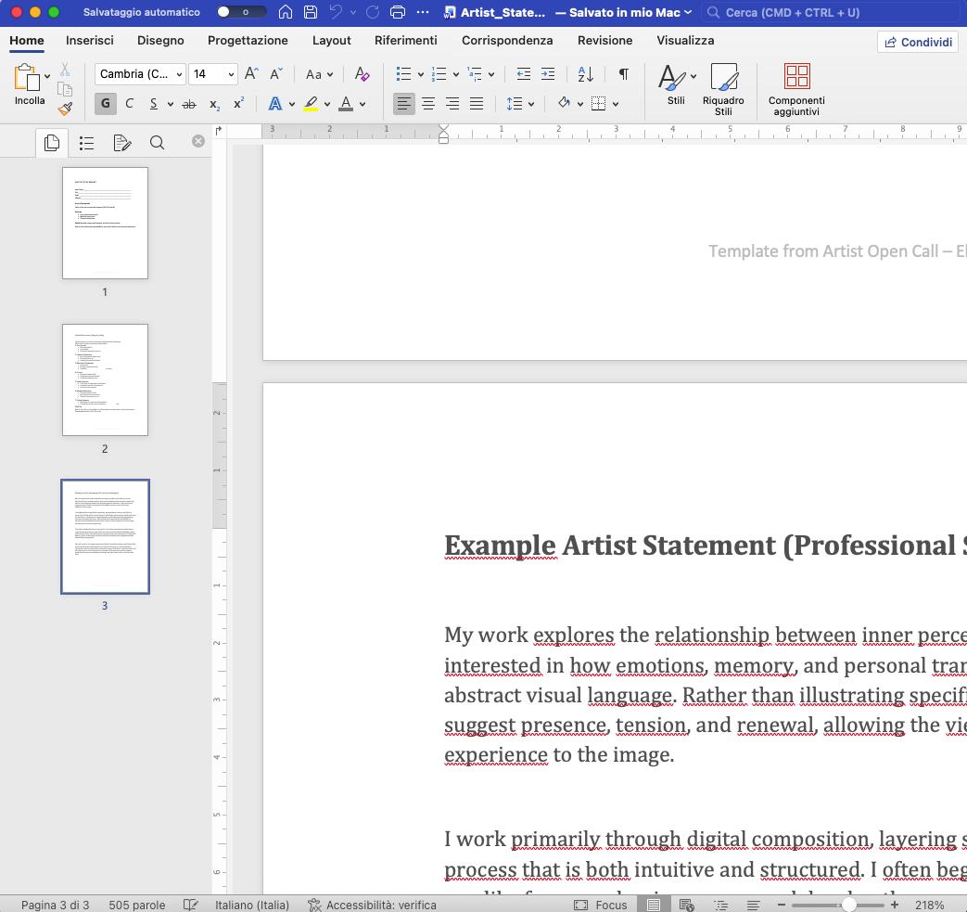Apply font color red A
The image size is (967, 912).
click(346, 104)
